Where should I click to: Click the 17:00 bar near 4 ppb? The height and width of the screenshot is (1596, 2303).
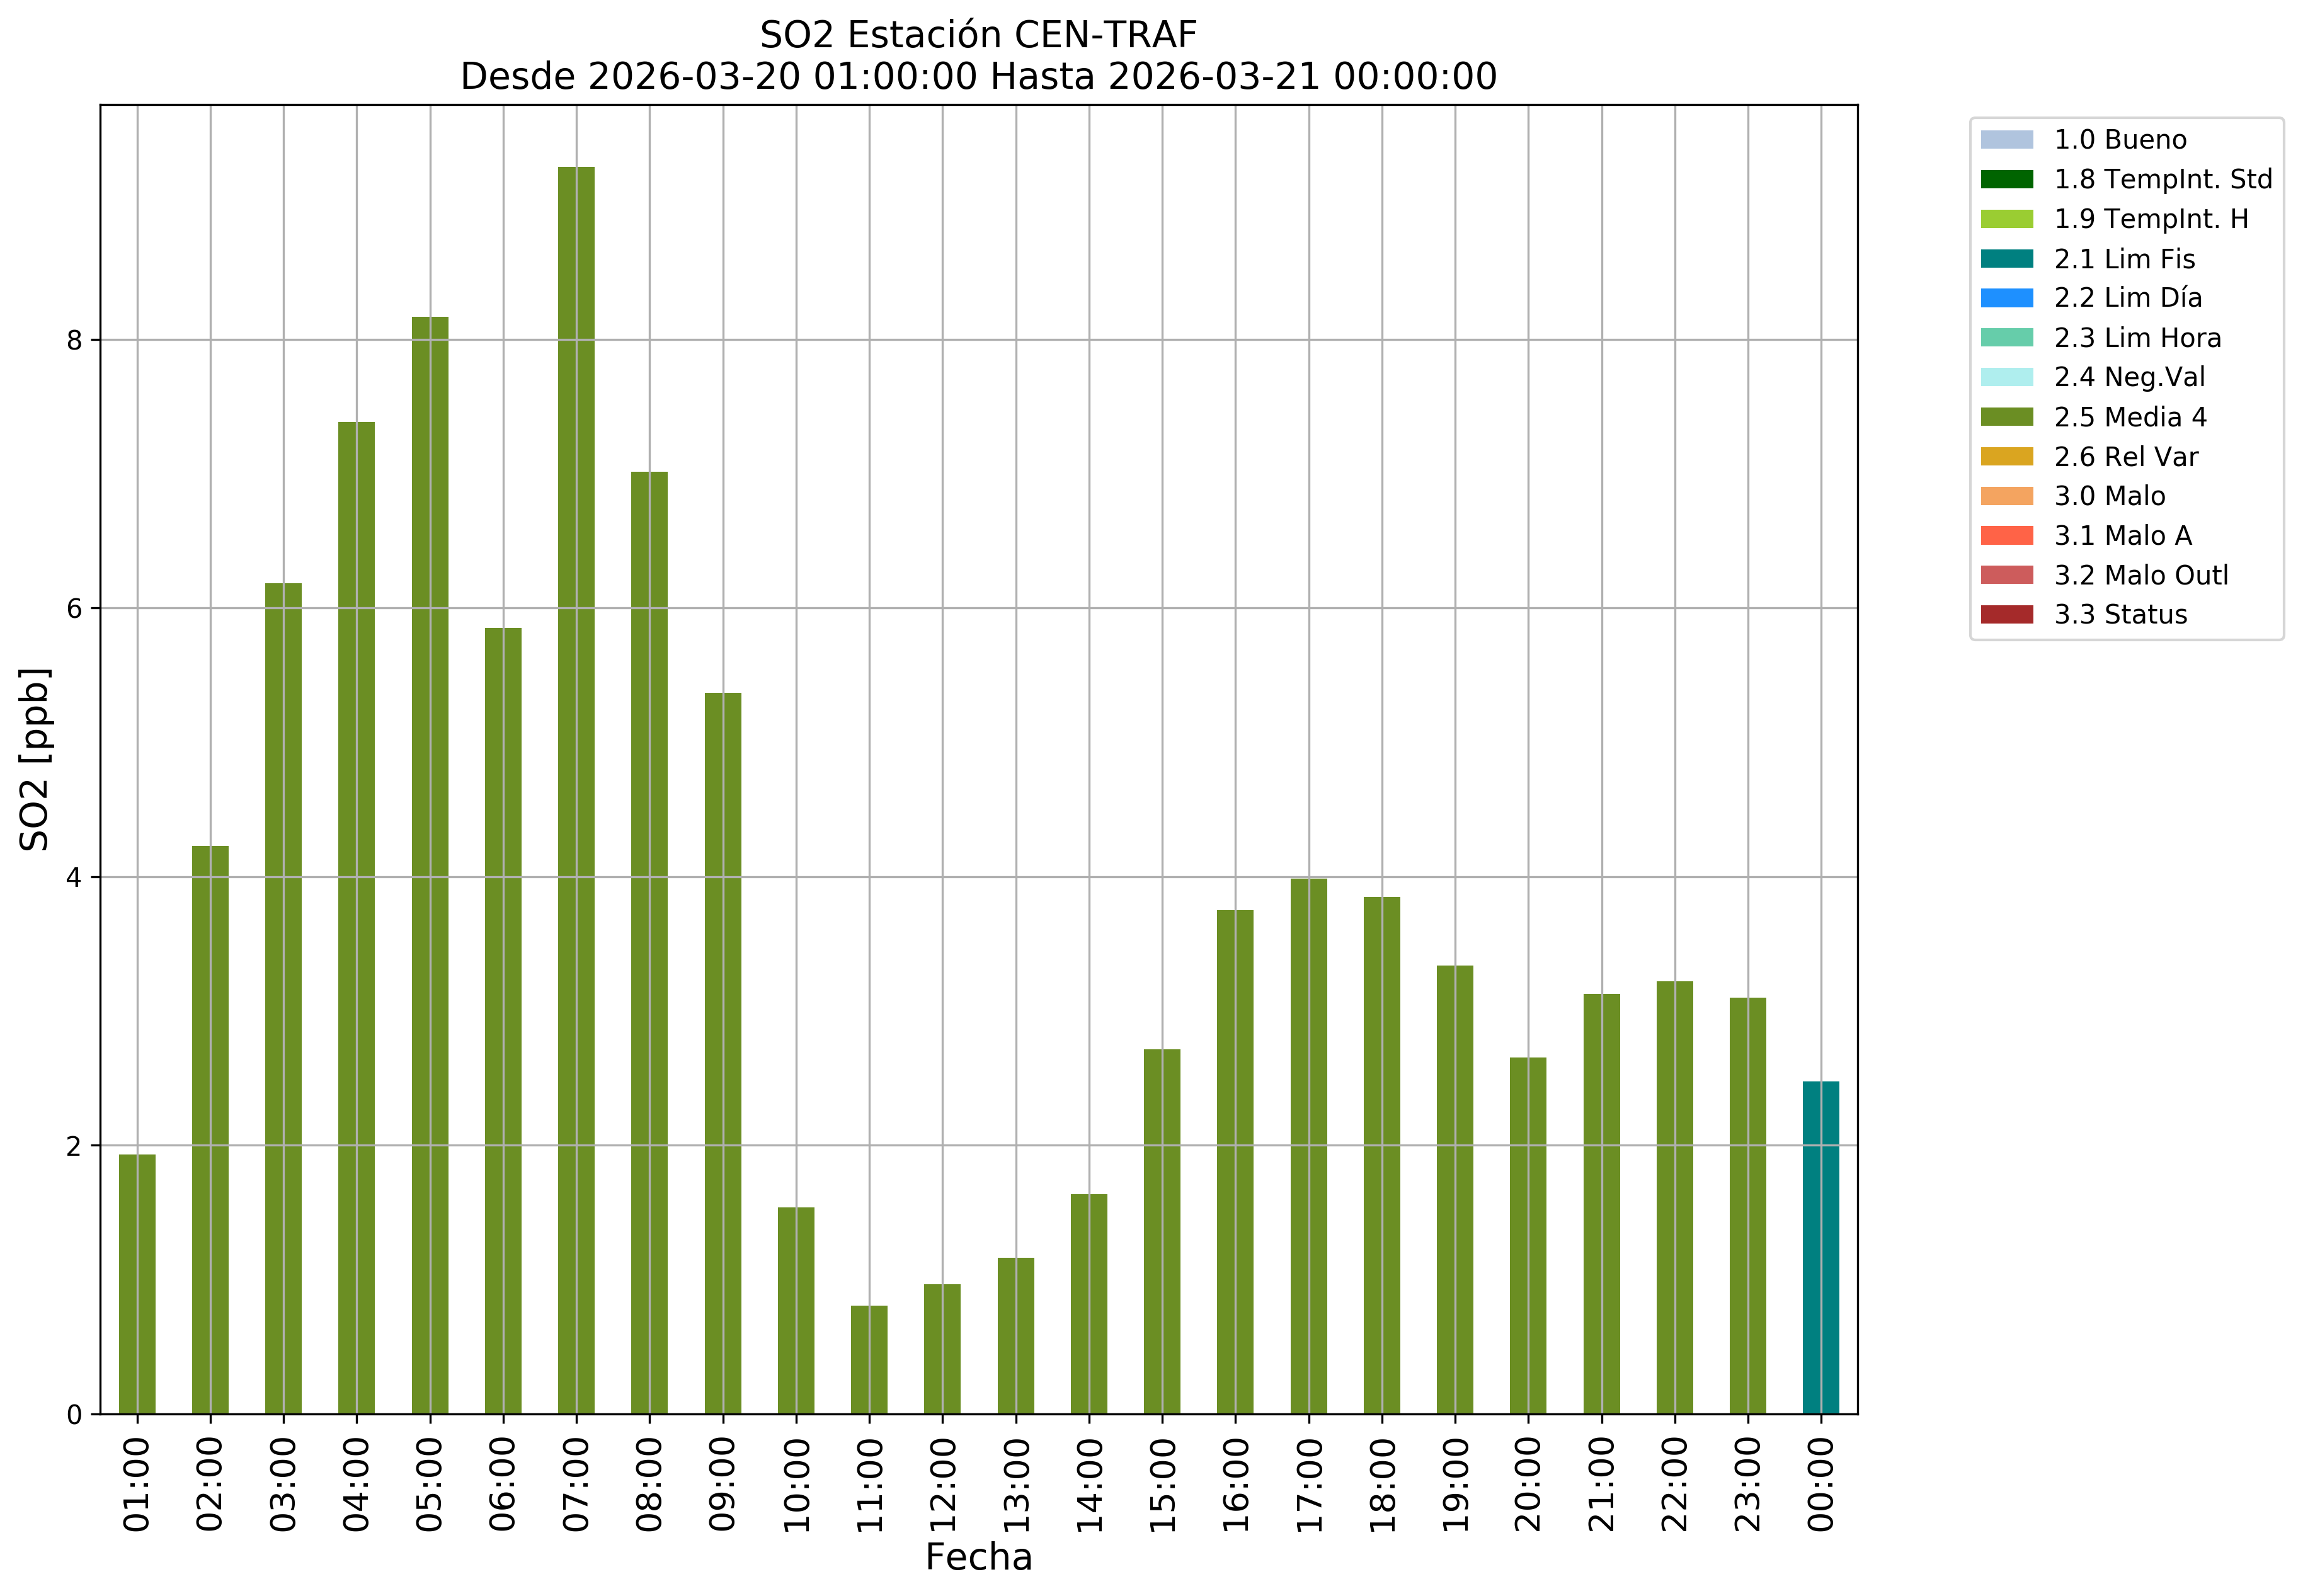[1308, 1146]
